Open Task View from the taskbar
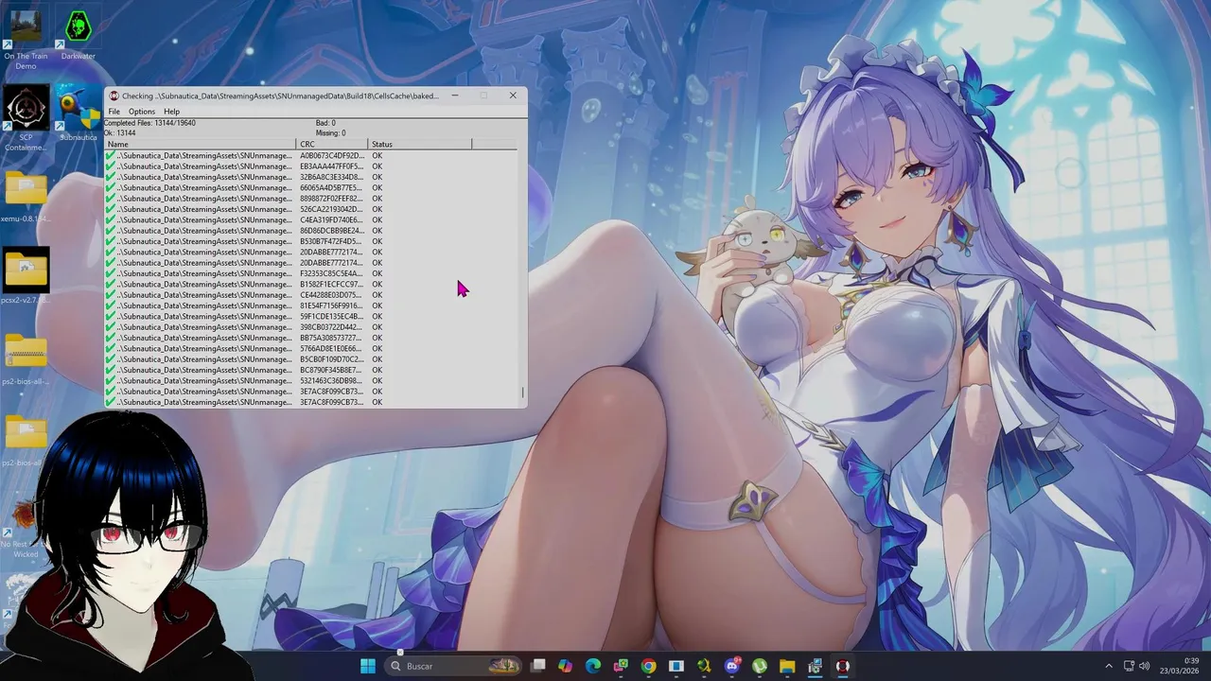Image resolution: width=1211 pixels, height=681 pixels. click(x=538, y=666)
